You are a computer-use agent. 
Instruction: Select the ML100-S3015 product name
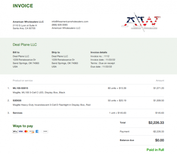[21, 88]
